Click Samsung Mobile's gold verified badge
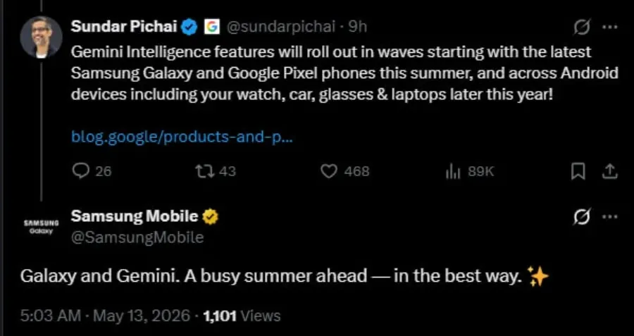The width and height of the screenshot is (634, 336). tap(210, 217)
